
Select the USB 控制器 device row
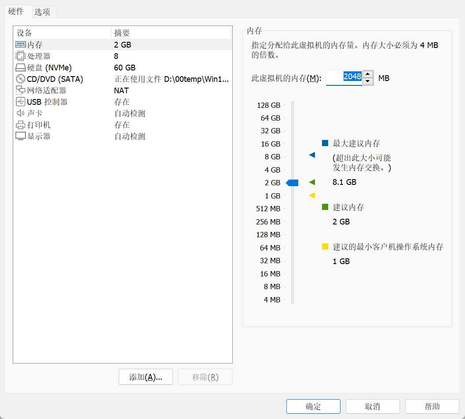[122, 102]
